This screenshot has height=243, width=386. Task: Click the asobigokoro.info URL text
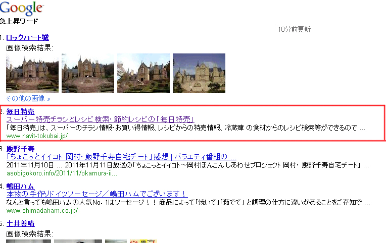tap(62, 173)
